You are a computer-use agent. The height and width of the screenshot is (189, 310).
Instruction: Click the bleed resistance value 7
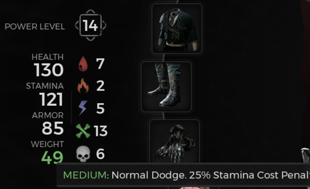100,64
